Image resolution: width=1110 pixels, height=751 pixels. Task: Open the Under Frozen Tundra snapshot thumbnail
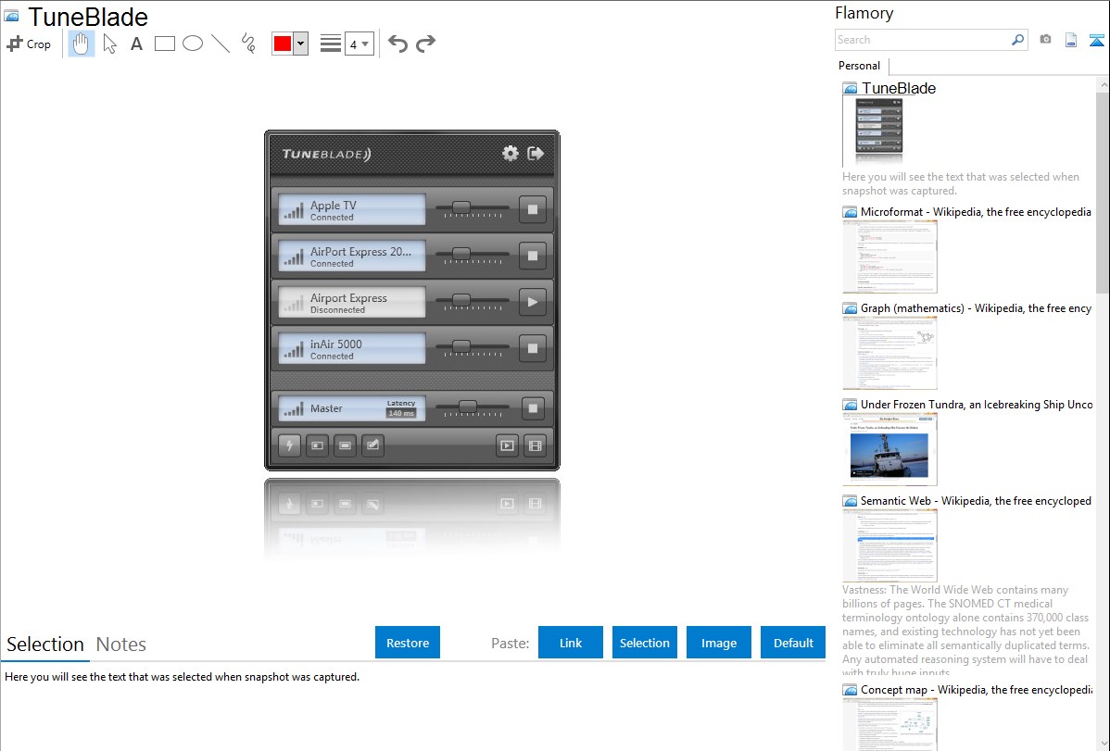pos(889,449)
